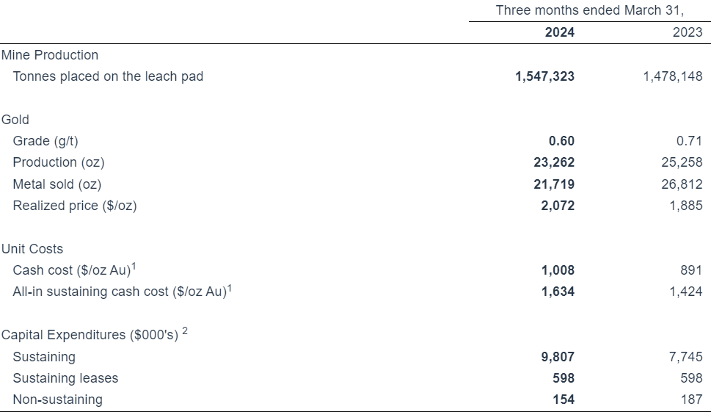Select the 2024 gold grade value 0.60
The height and width of the screenshot is (412, 711).
point(561,141)
